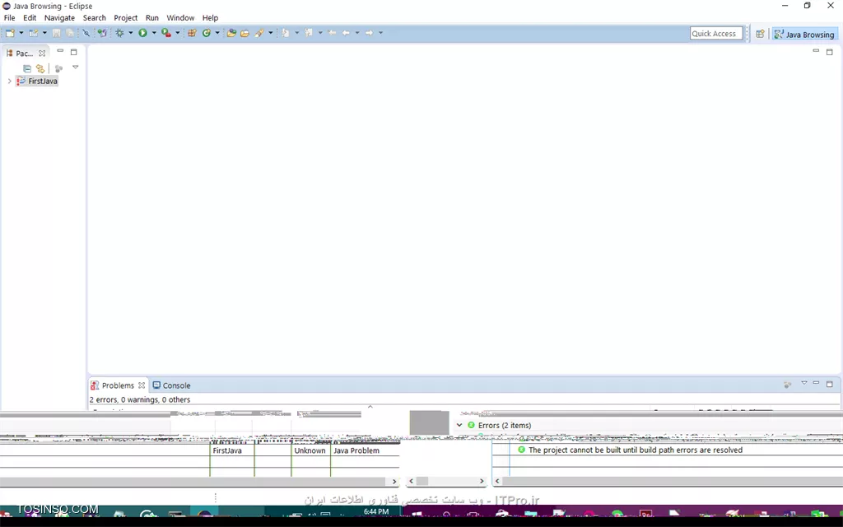This screenshot has width=843, height=527.
Task: Open the Run menu
Action: [x=152, y=18]
